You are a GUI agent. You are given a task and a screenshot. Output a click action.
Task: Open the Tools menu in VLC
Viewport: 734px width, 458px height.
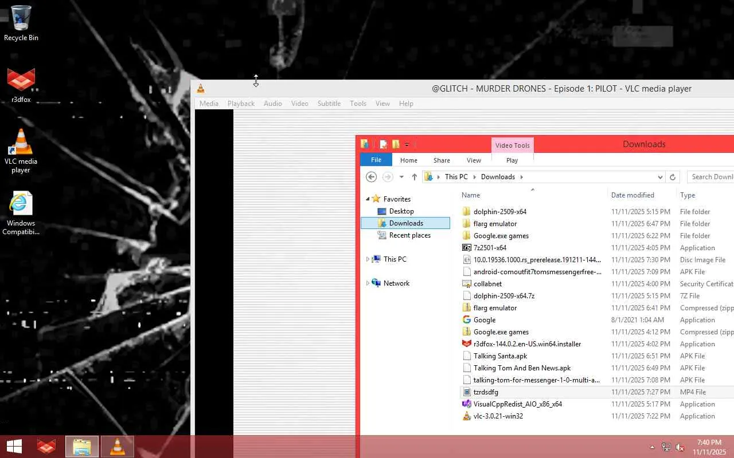358,104
